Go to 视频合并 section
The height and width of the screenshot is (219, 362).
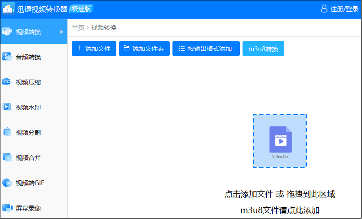tap(34, 158)
